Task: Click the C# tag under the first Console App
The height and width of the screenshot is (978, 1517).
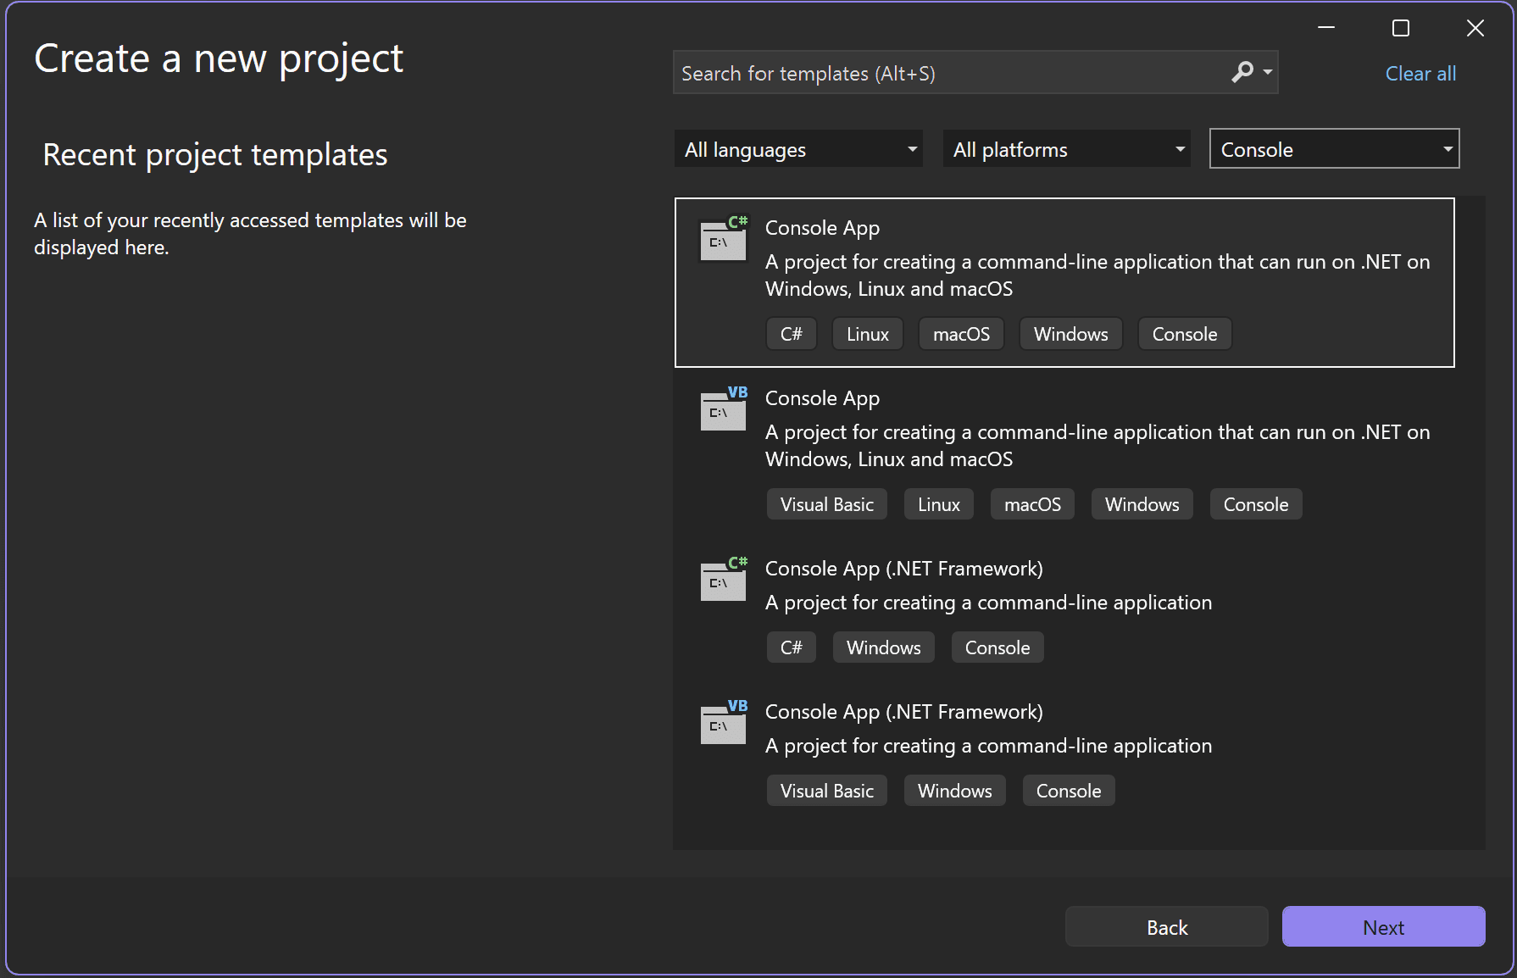Action: click(791, 333)
